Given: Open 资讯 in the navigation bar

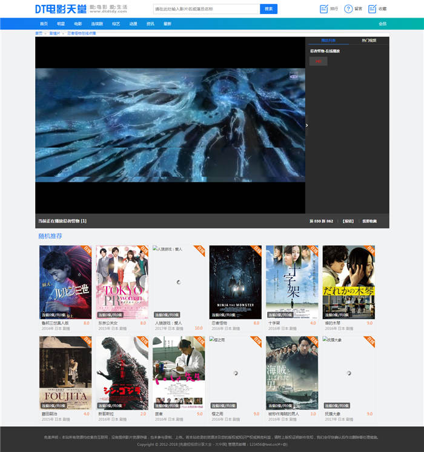Looking at the screenshot, I should point(150,24).
